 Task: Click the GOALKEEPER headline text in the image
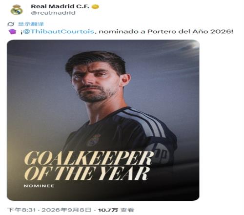tap(89, 158)
